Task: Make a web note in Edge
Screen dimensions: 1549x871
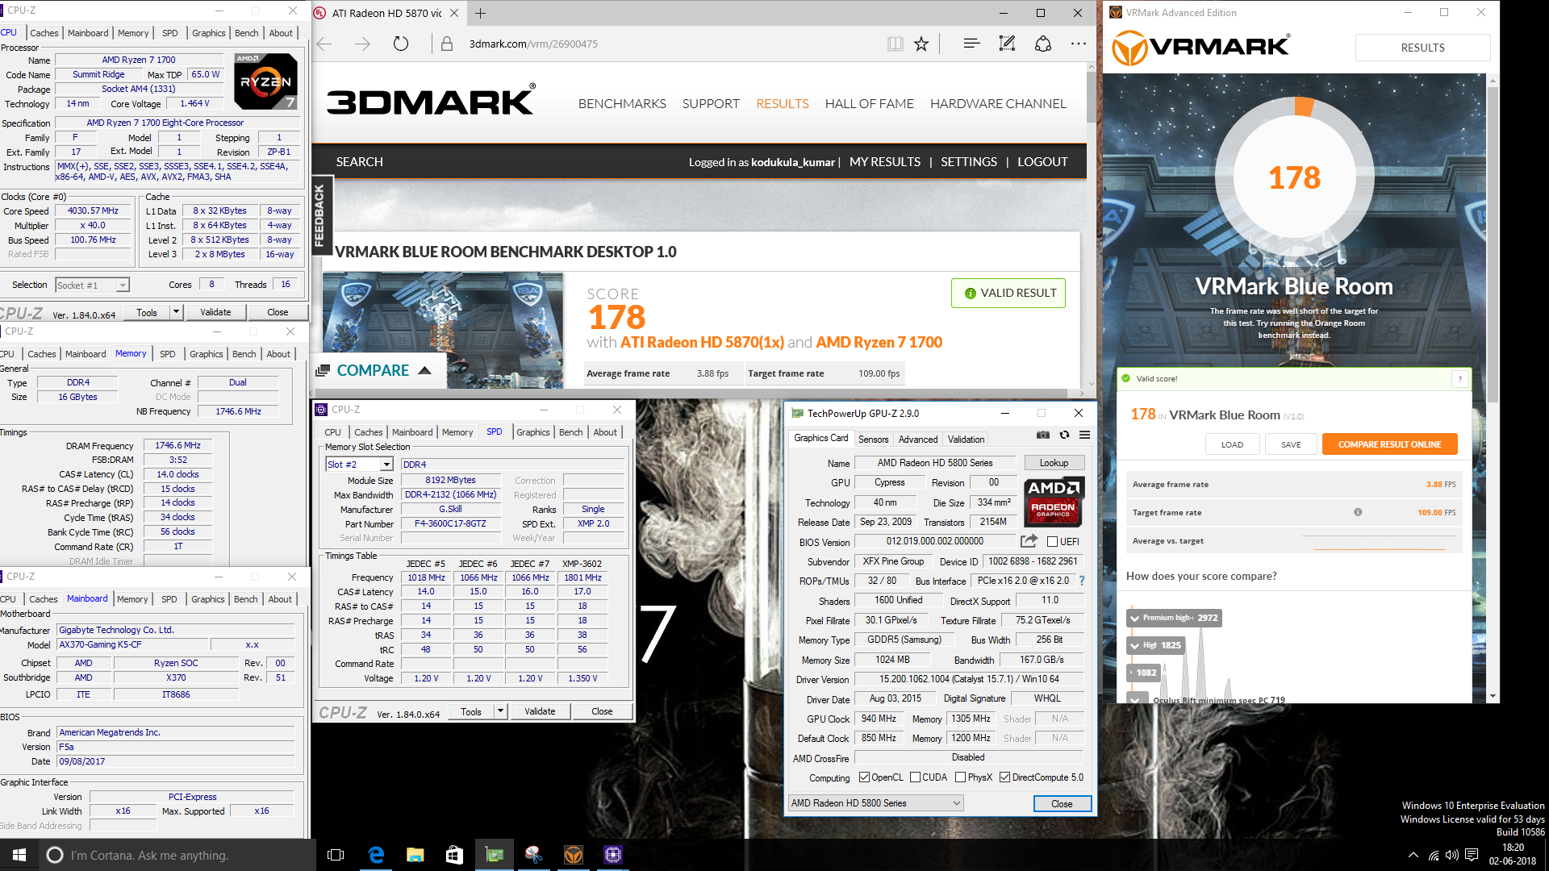Action: point(1007,44)
